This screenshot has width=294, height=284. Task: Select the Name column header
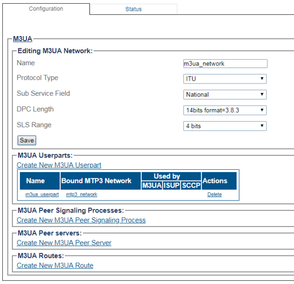[40, 181]
